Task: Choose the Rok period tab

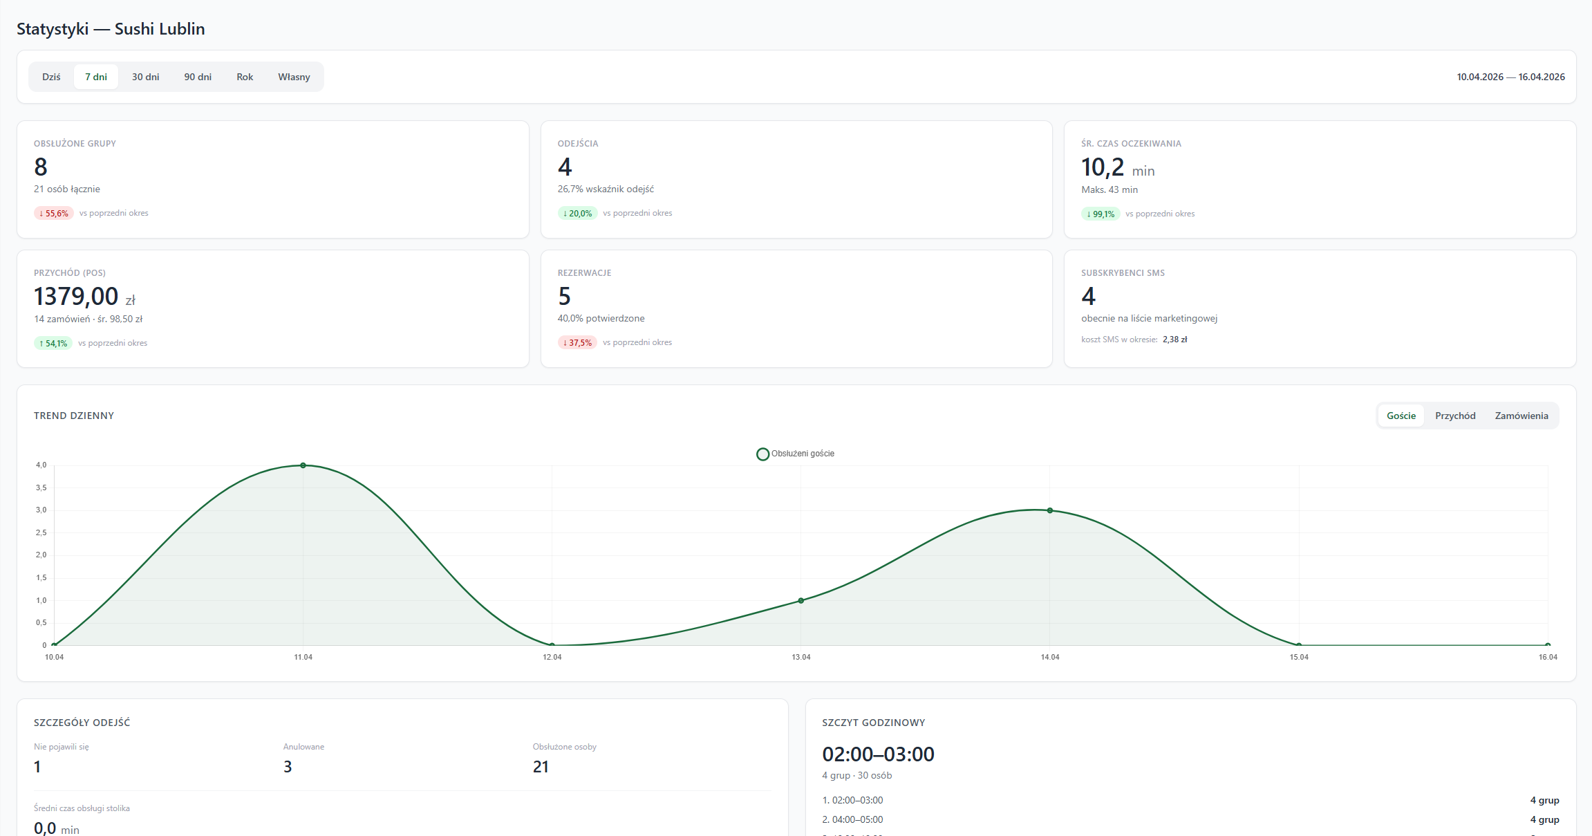Action: (245, 77)
